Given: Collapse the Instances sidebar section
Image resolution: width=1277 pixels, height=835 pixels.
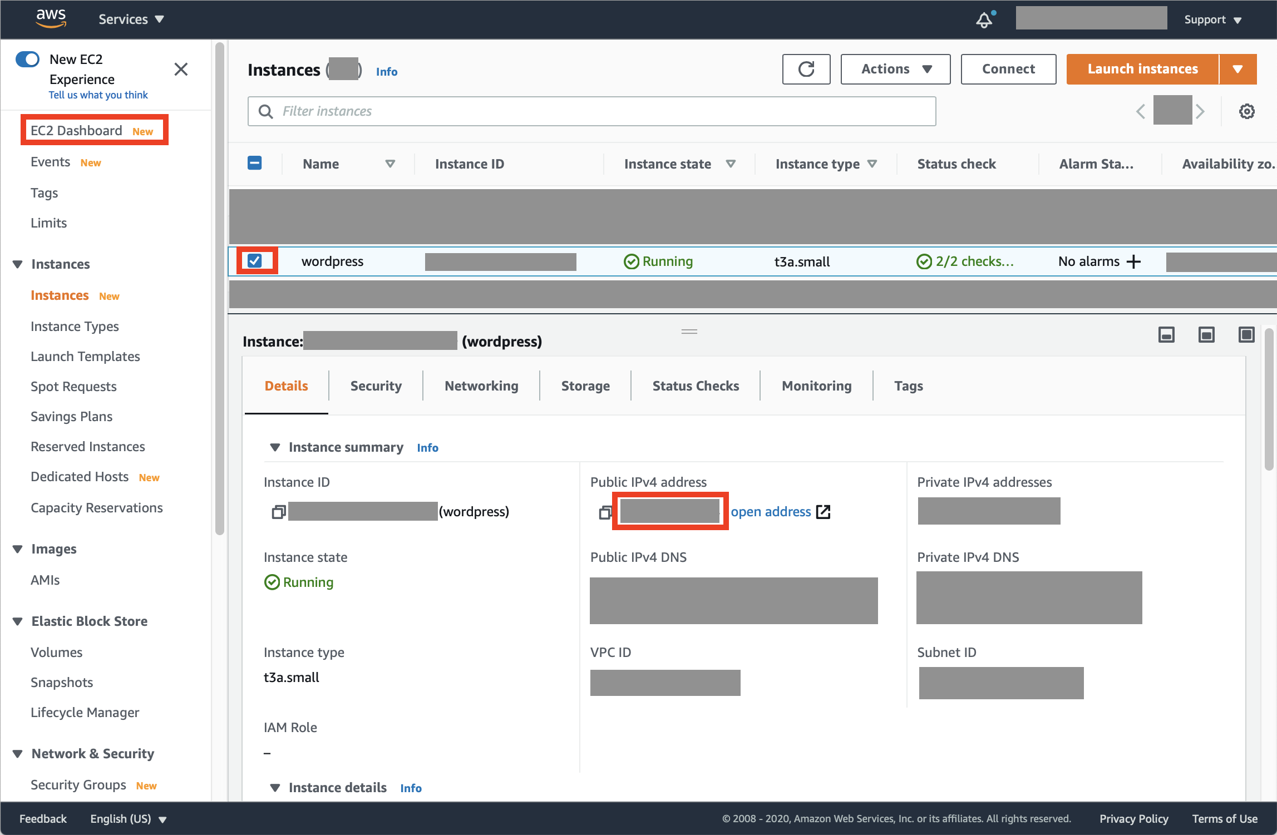Looking at the screenshot, I should point(18,264).
